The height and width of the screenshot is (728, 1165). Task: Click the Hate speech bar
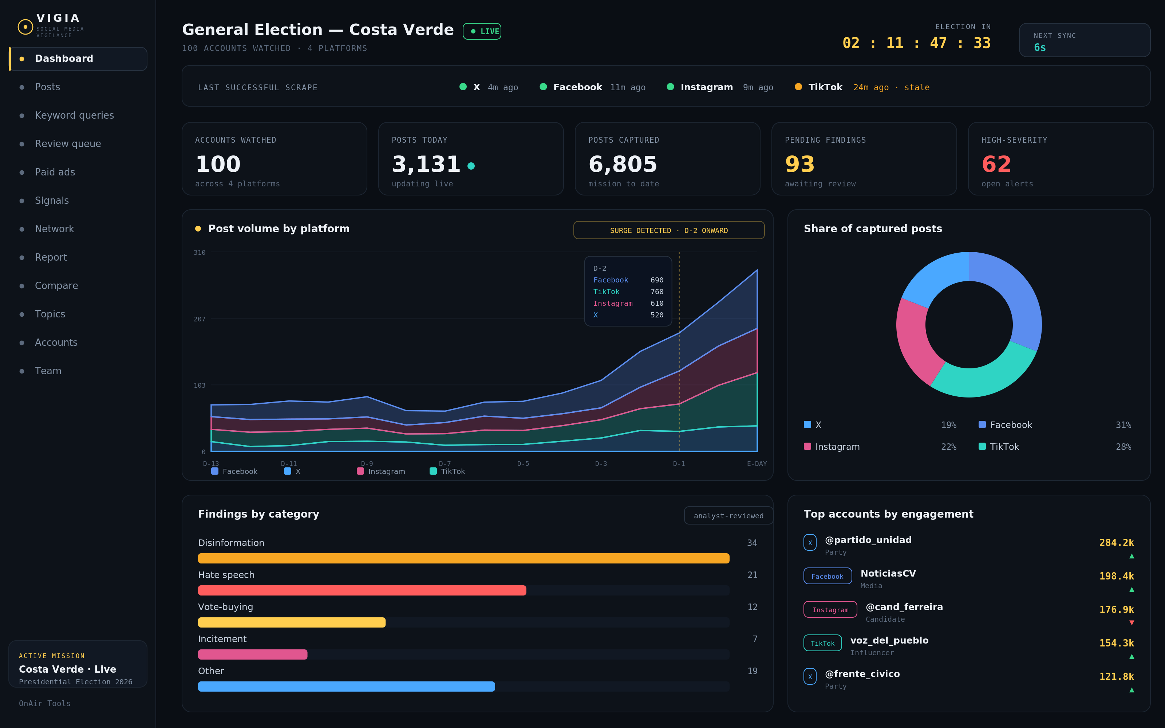(x=362, y=590)
